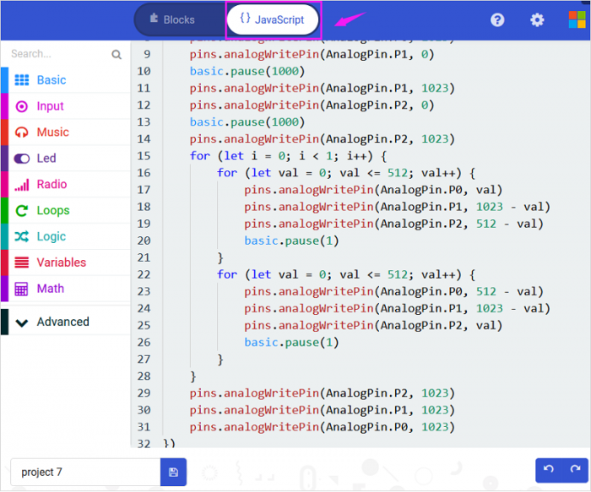Screen dimensions: 591x492
Task: Switch to the Blocks editor tab
Action: pyautogui.click(x=172, y=19)
